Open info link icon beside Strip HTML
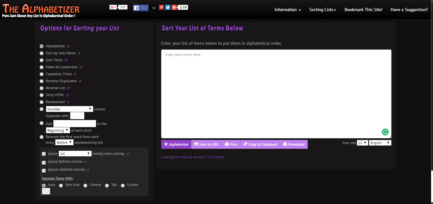 (67, 95)
